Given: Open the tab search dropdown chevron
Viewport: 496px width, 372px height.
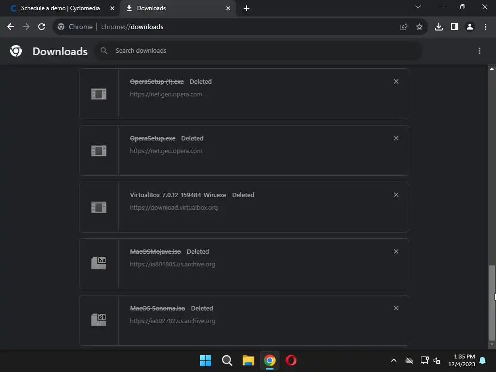Looking at the screenshot, I should (418, 7).
